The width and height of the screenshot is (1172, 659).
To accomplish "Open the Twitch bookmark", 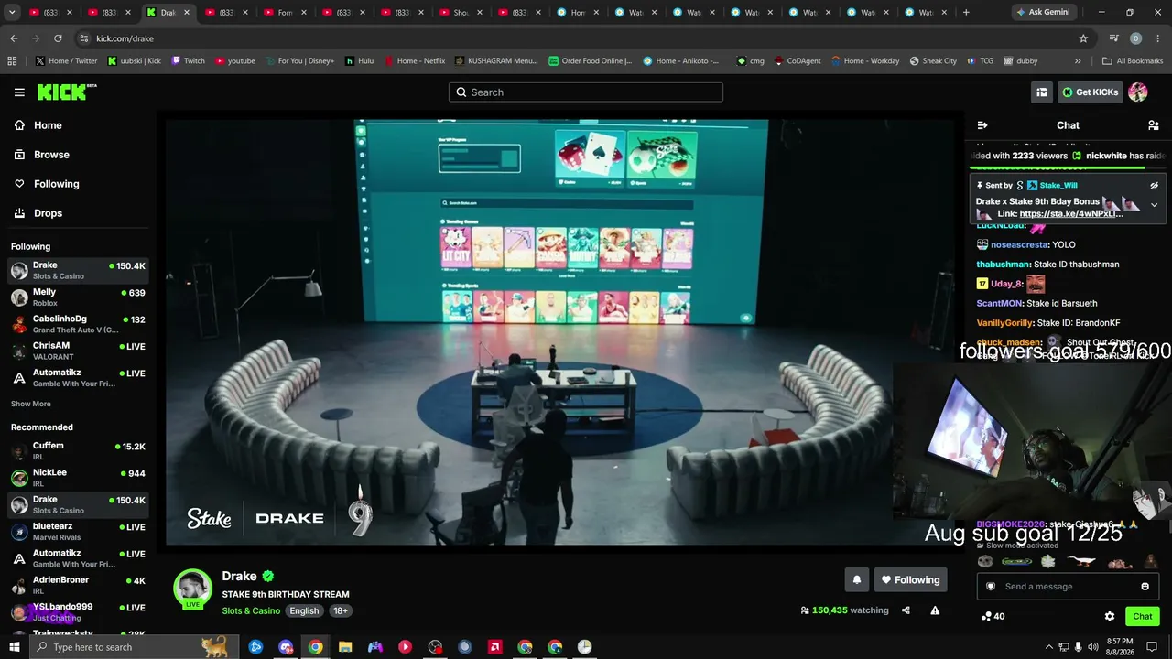I will (x=188, y=61).
